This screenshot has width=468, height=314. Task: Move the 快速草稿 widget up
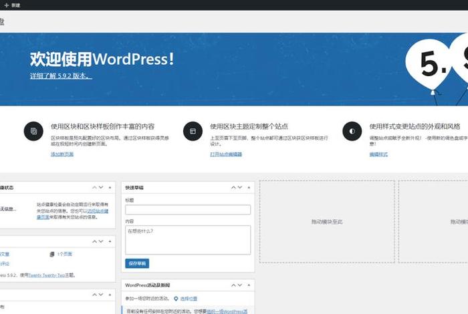click(x=233, y=188)
